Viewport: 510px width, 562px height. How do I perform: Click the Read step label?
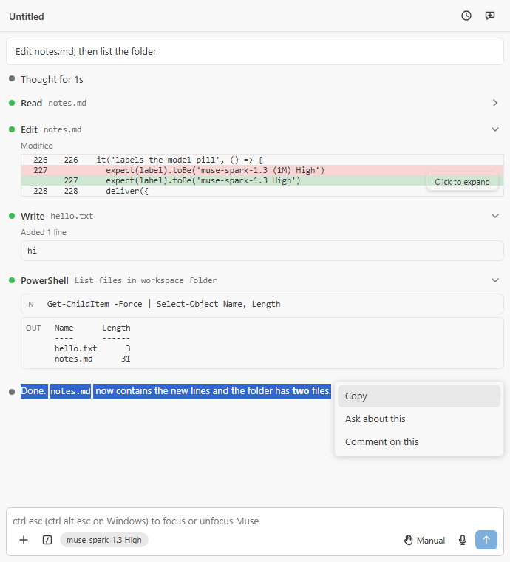coord(32,104)
